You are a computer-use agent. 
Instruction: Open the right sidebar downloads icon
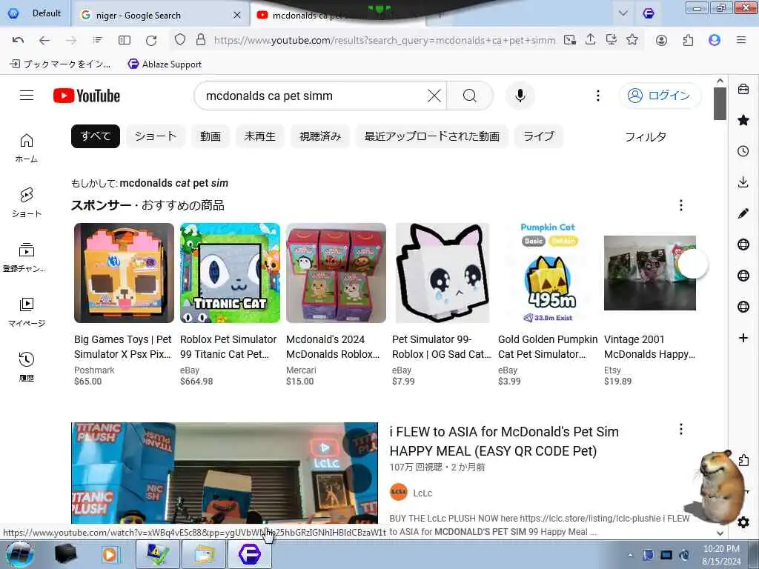click(743, 182)
